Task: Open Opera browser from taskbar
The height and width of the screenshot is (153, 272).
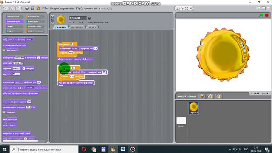Action: (x=84, y=149)
